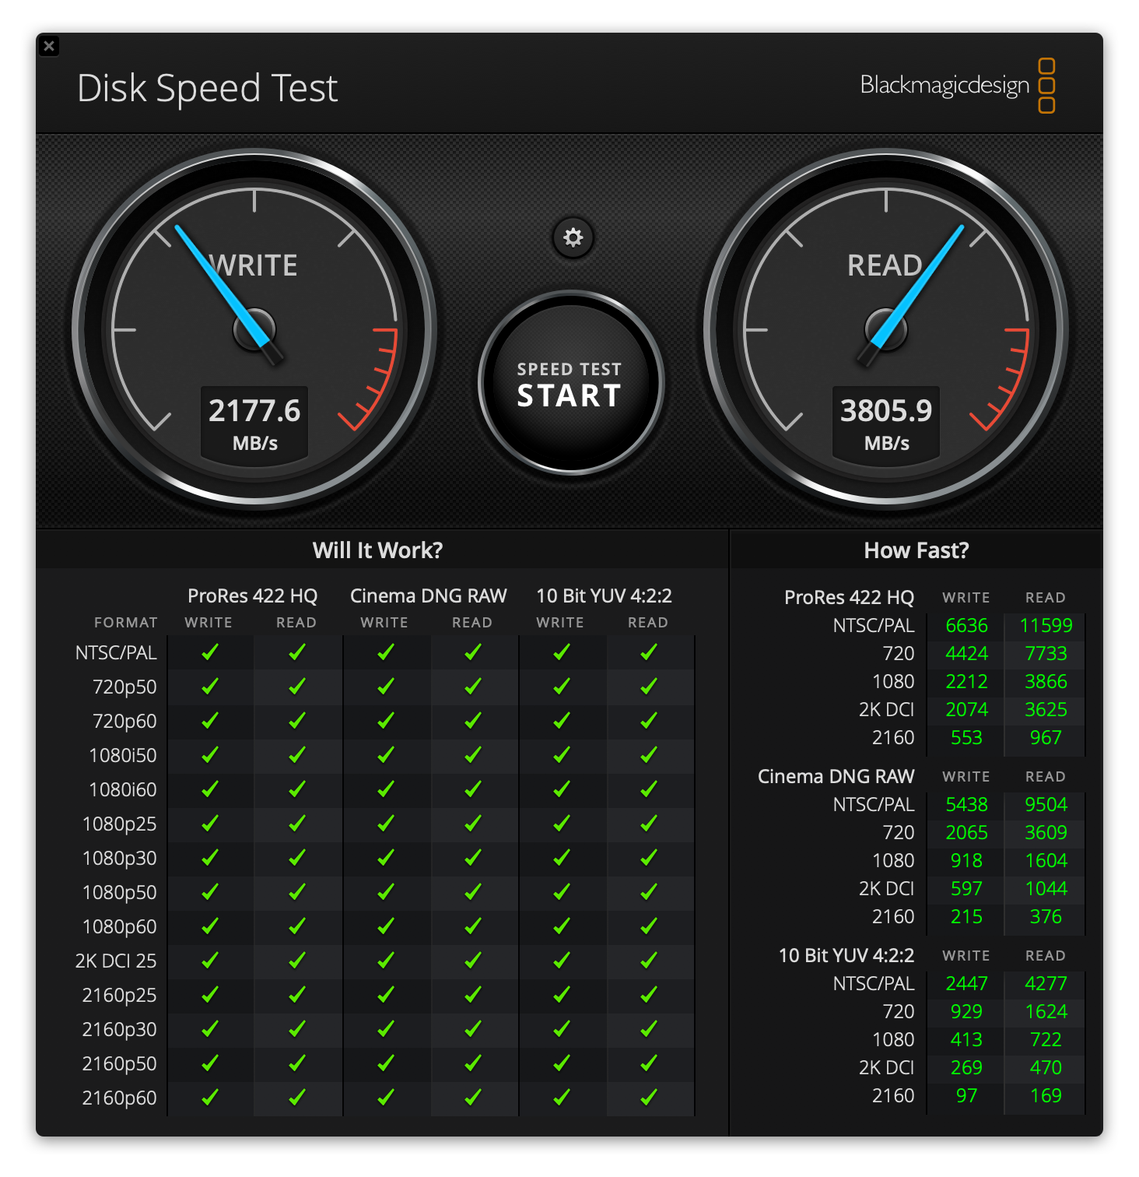Select 10 Bit YUV 2160 write value 97

pos(966,1095)
